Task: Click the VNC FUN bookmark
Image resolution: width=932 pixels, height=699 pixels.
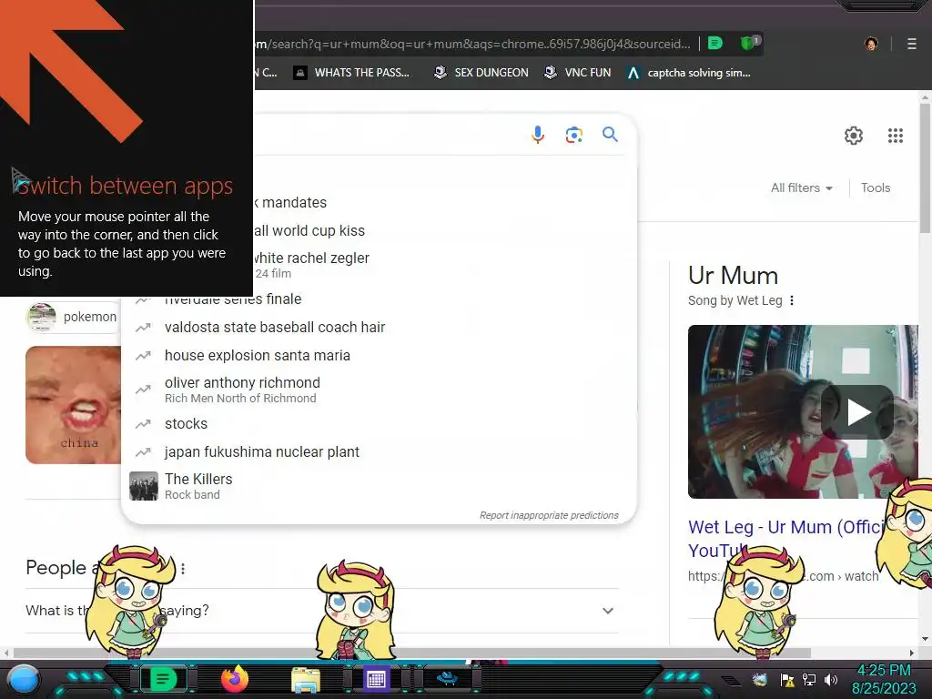Action: click(x=578, y=73)
